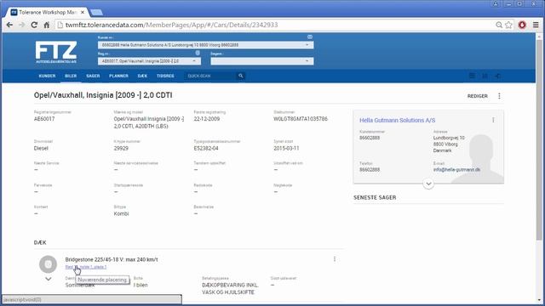Click SENESTE SAGER heading
The width and height of the screenshot is (545, 306).
tap(375, 197)
